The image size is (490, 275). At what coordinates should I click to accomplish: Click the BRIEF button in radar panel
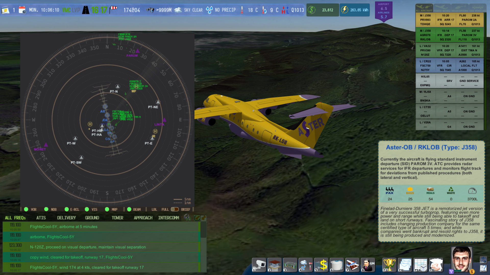click(x=186, y=209)
